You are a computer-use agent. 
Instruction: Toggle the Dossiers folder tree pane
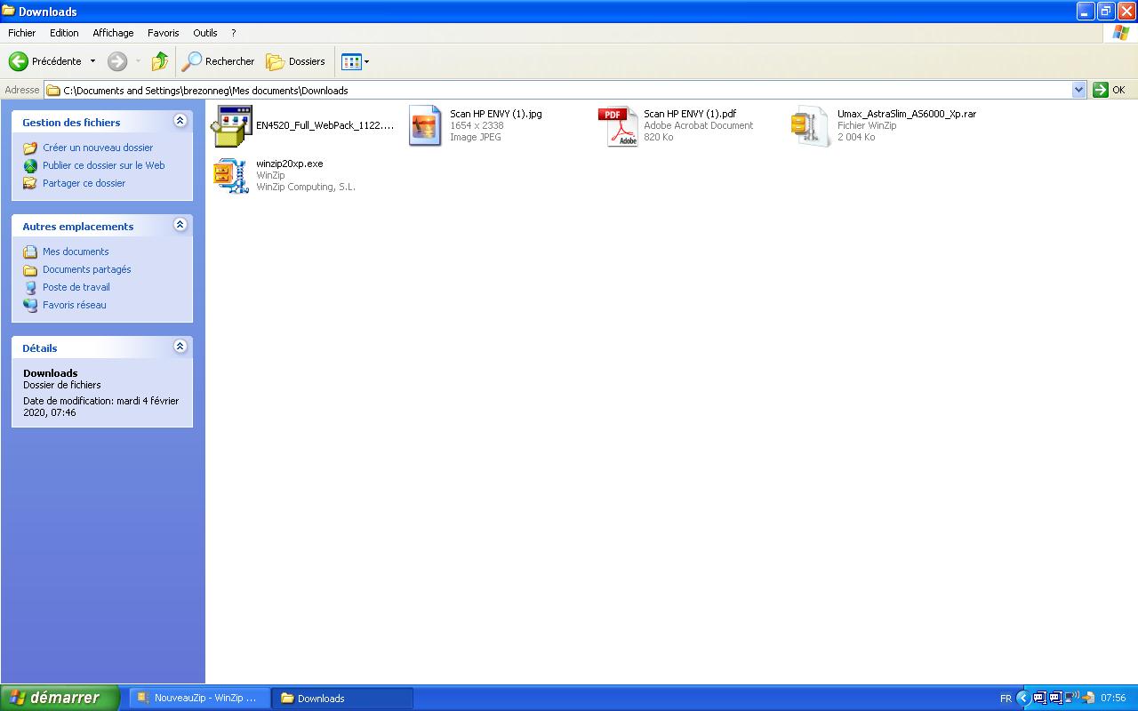296,61
